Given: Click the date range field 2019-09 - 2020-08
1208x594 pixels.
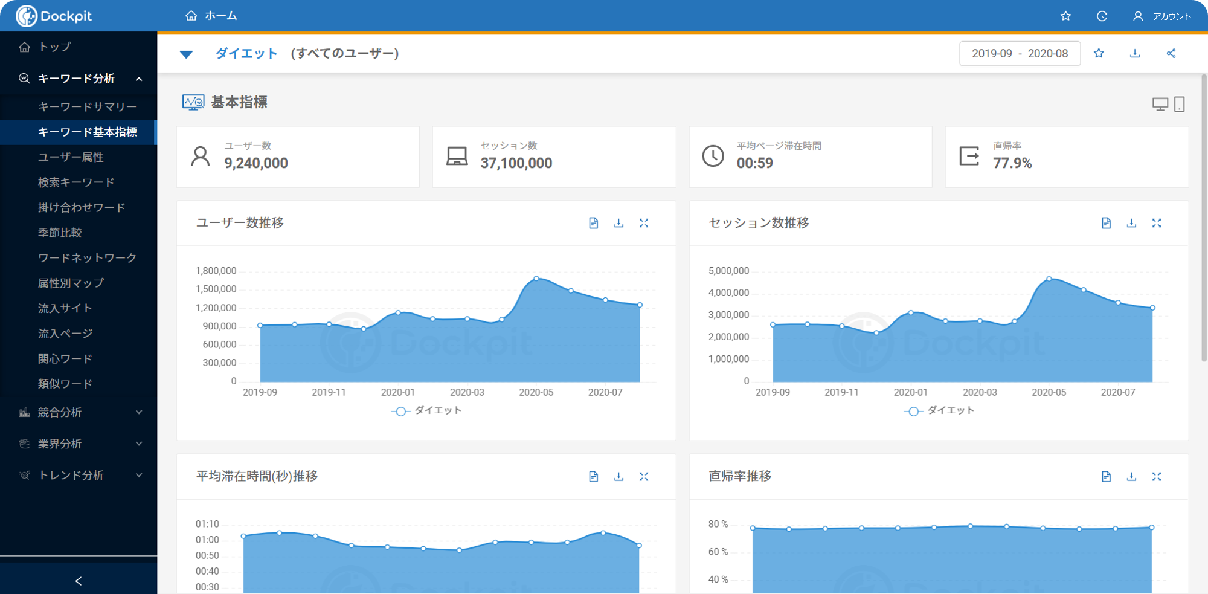Looking at the screenshot, I should tap(1020, 53).
